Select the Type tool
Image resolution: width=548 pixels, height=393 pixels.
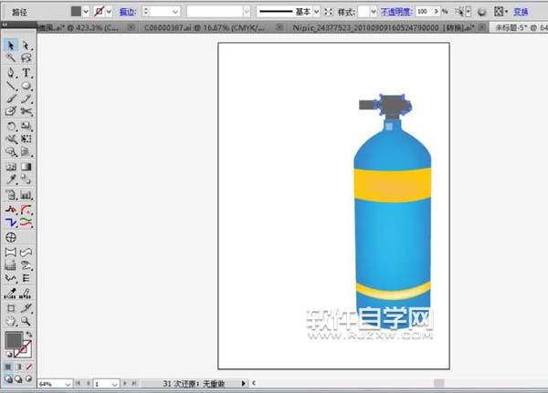pyautogui.click(x=26, y=72)
